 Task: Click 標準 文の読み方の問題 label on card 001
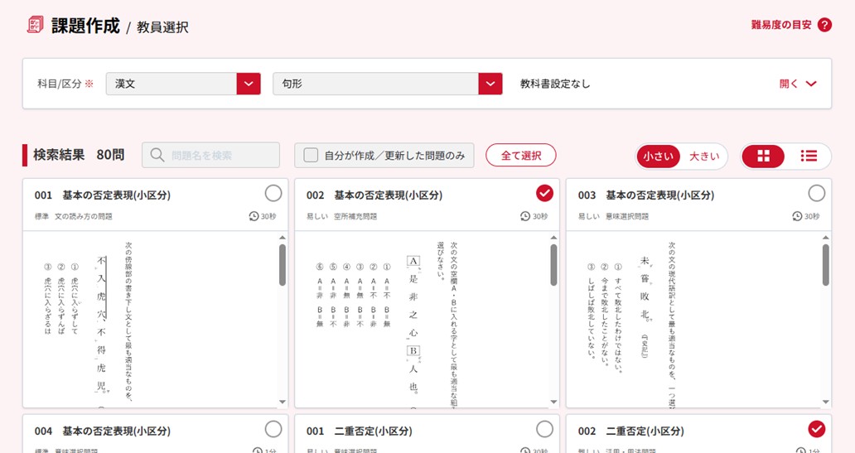[x=74, y=216]
